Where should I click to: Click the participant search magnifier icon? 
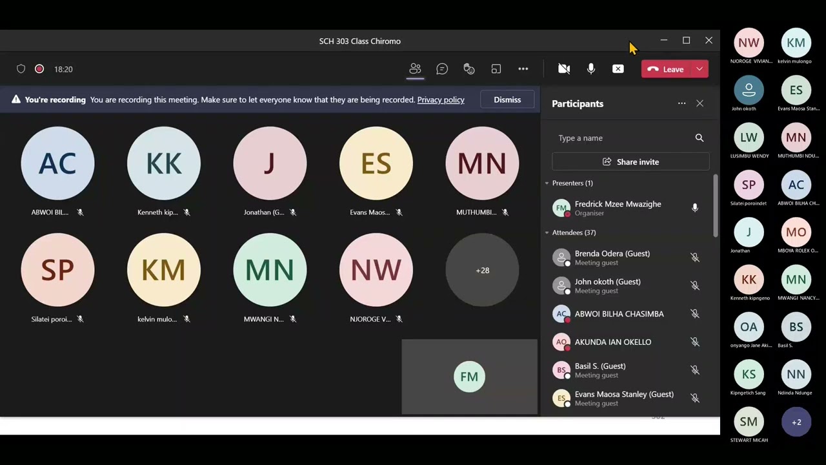click(x=700, y=138)
